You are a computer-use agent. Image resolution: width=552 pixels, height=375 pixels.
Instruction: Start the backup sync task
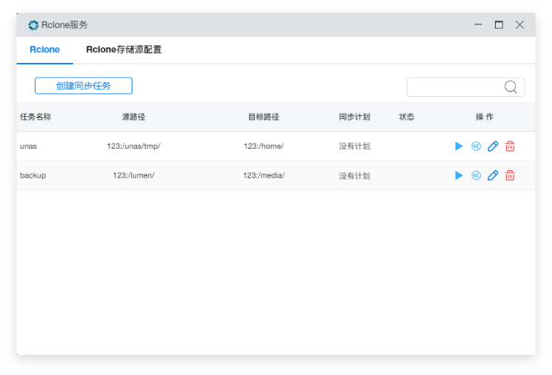pos(458,175)
